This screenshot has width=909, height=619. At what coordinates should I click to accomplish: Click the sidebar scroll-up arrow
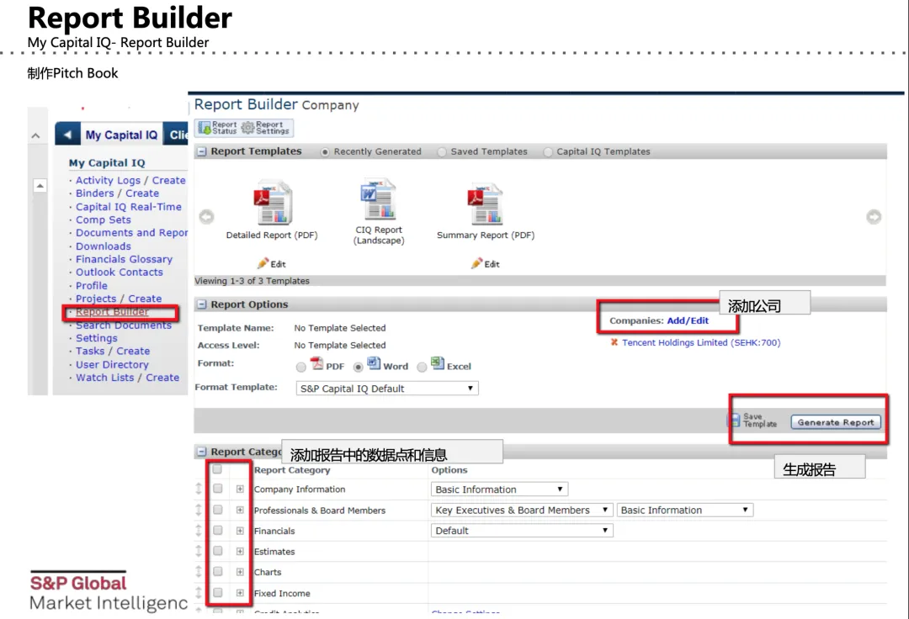tap(40, 186)
